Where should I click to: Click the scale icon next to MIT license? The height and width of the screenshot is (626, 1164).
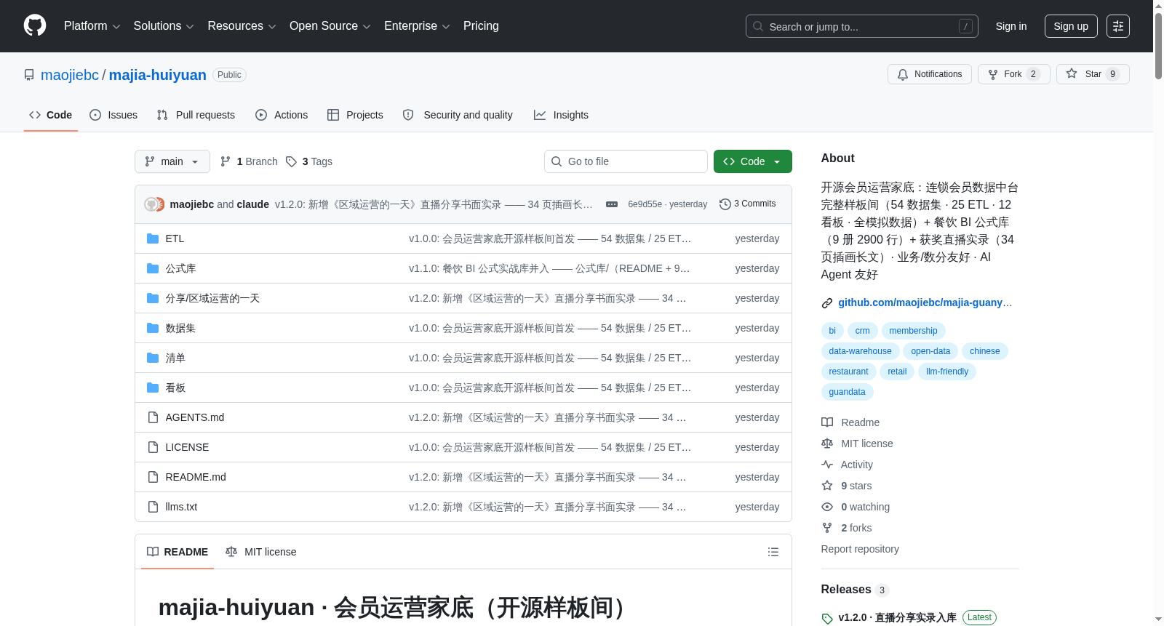(827, 444)
